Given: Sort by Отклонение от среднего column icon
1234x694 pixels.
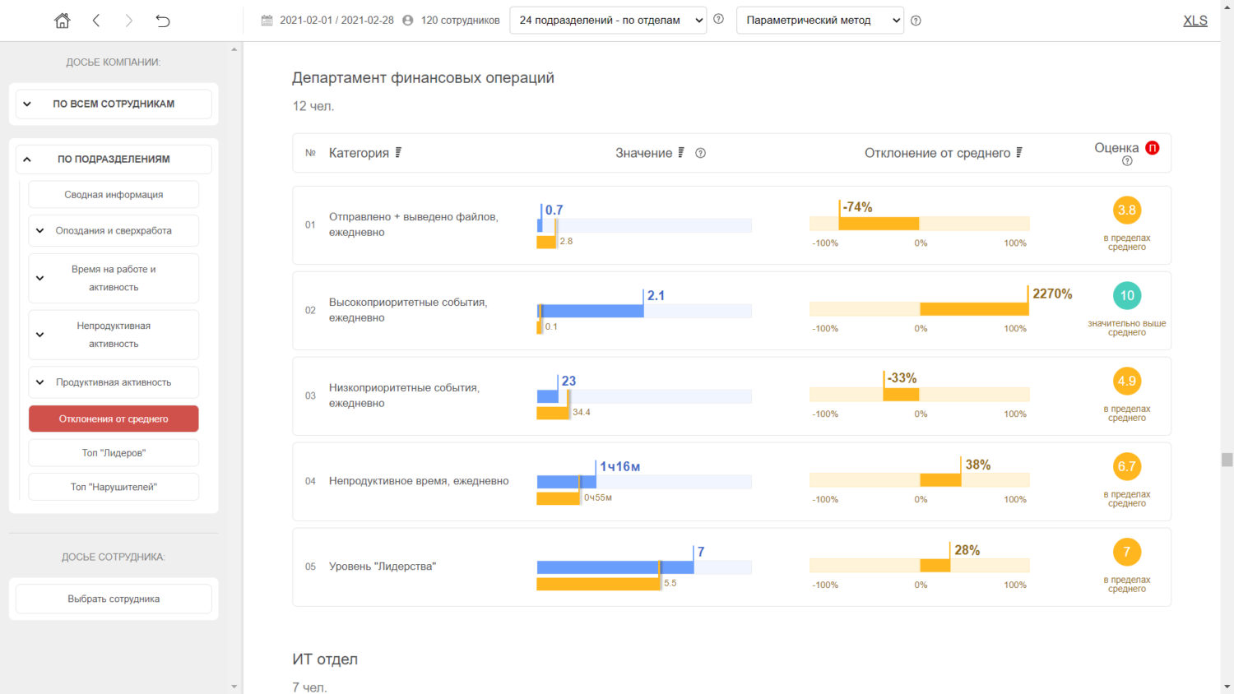Looking at the screenshot, I should [1019, 153].
